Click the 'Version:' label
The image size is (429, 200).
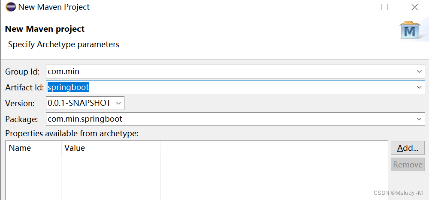20,104
